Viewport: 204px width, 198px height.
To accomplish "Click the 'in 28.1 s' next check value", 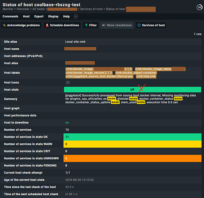I will pos(71,194).
